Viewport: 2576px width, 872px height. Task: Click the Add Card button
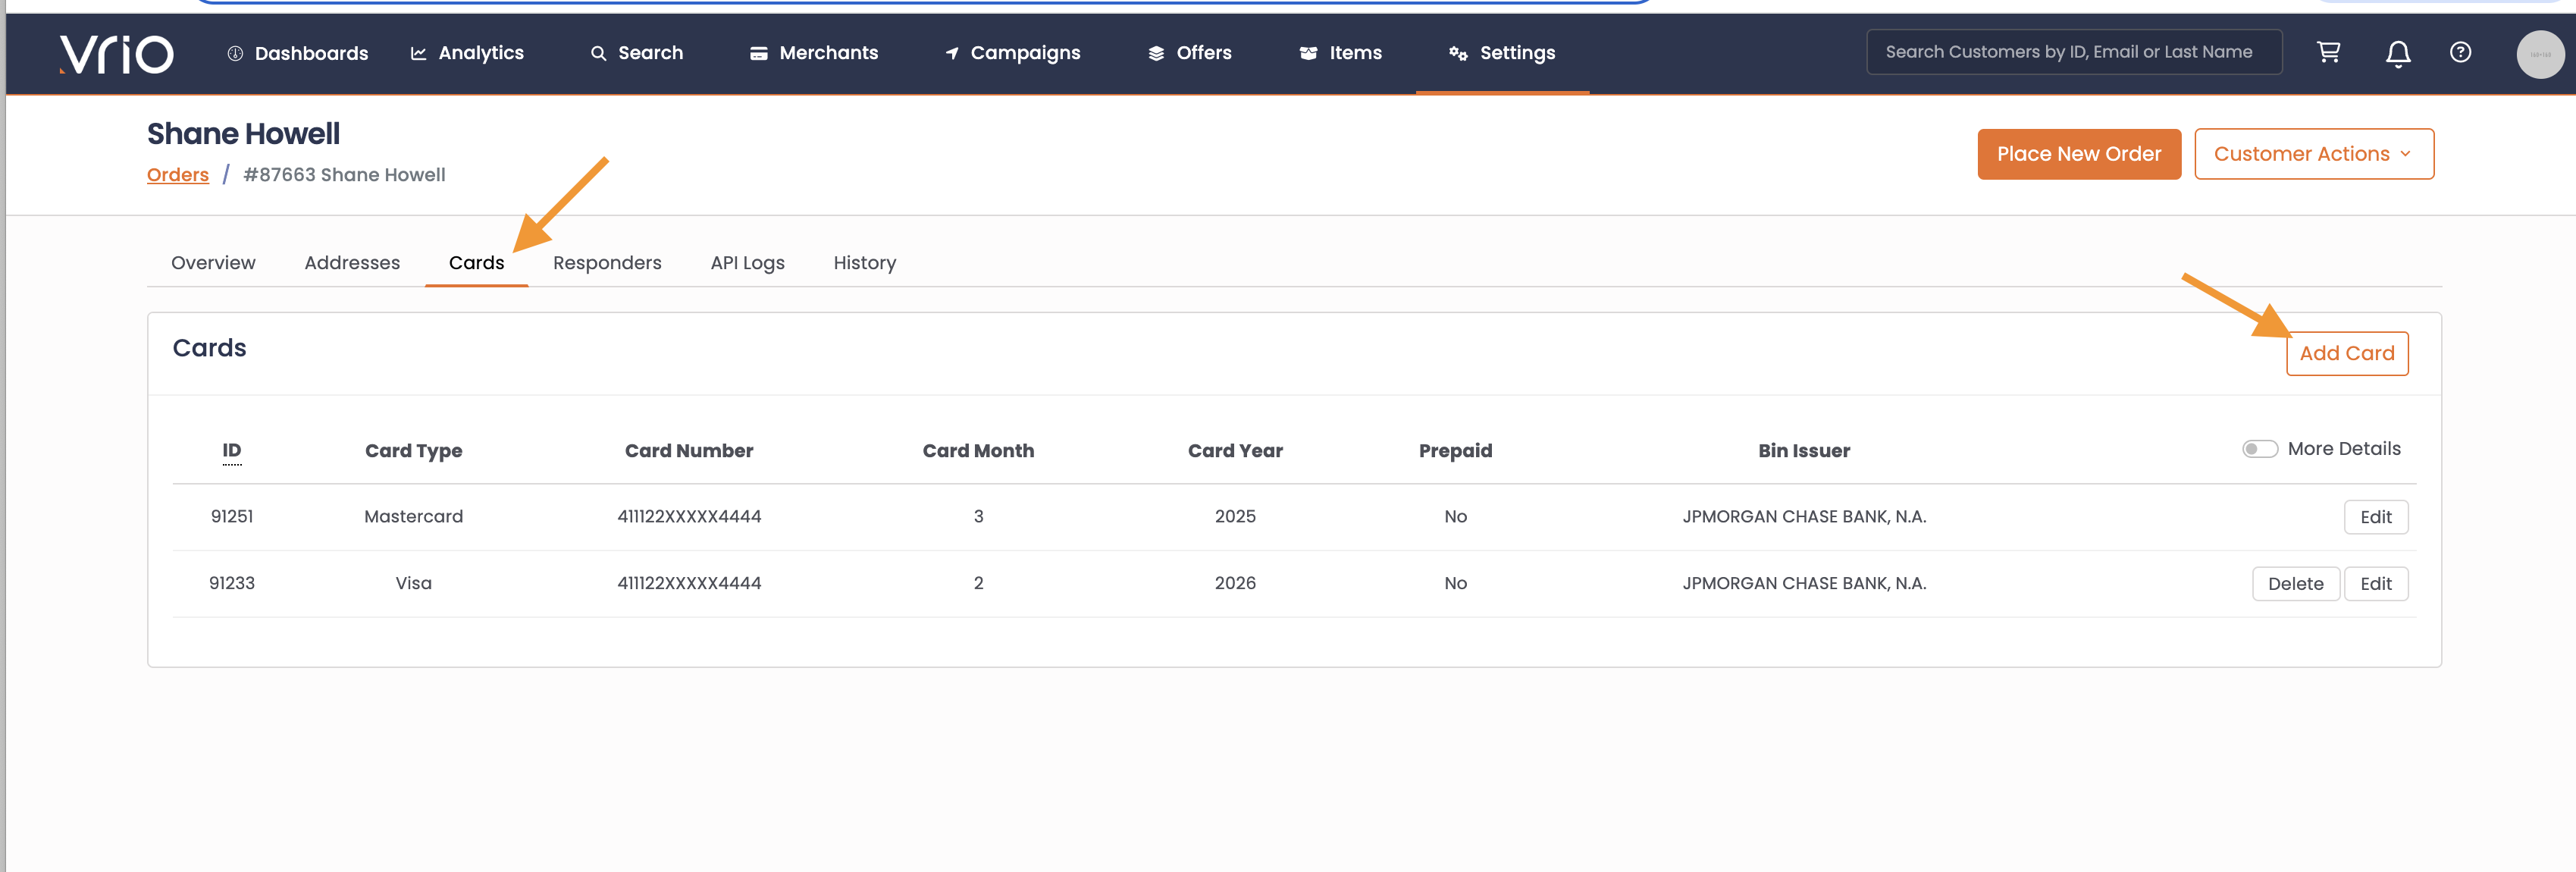2346,354
